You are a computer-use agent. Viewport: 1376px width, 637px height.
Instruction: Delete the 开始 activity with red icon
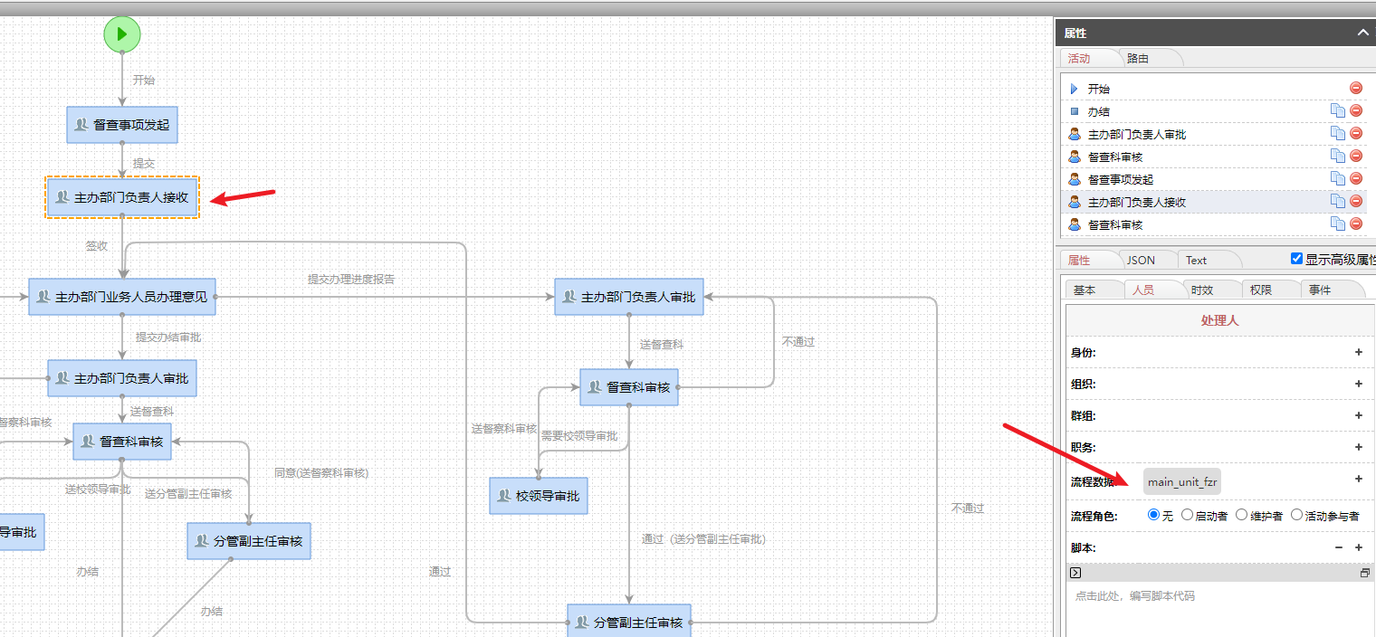pos(1356,88)
